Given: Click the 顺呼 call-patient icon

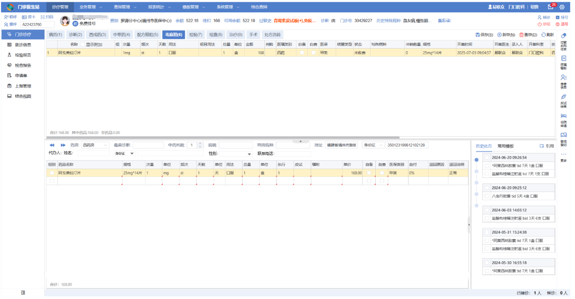Looking at the screenshot, I should tap(6, 17).
